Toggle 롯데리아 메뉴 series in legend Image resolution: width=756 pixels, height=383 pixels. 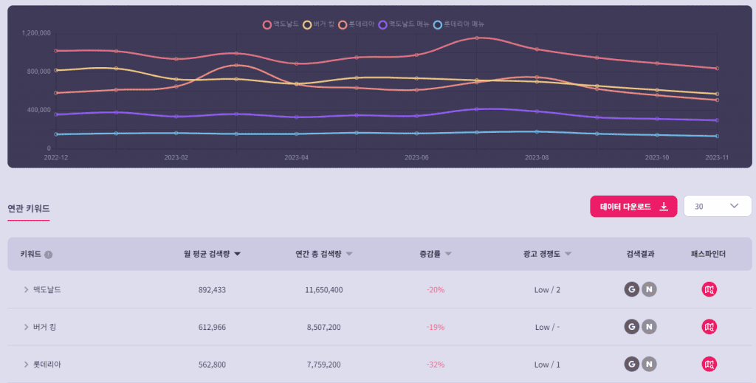coord(459,24)
